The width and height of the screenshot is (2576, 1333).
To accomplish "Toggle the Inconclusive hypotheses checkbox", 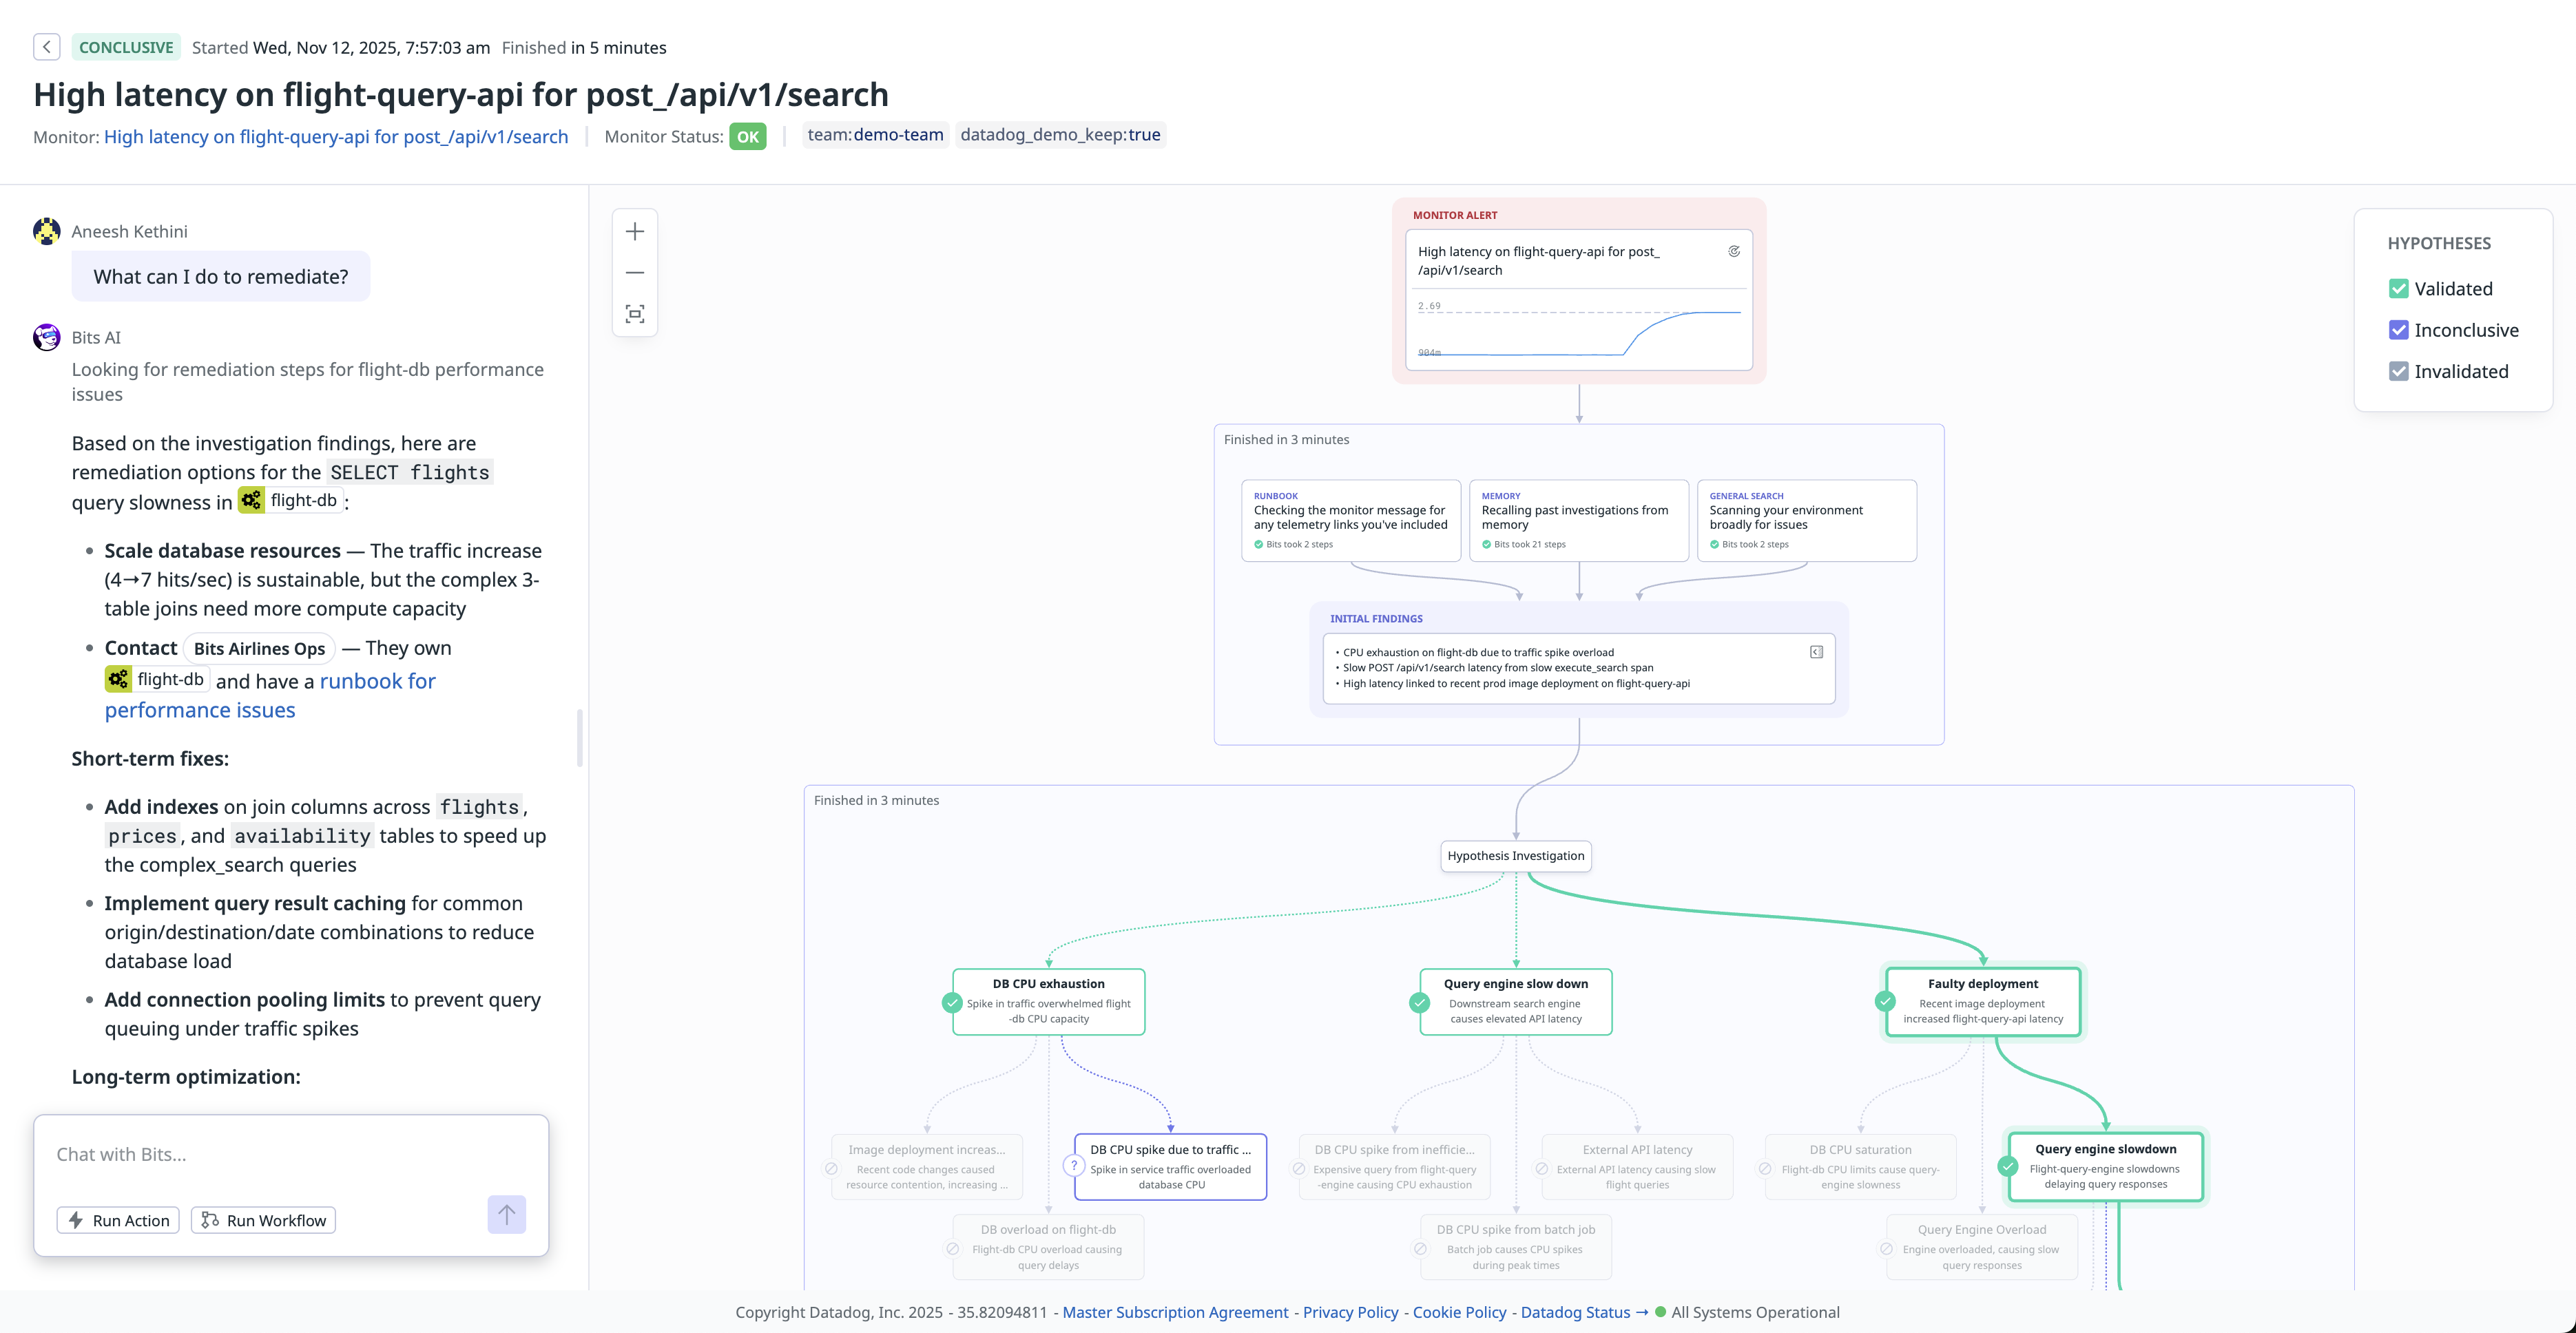I will 2398,330.
